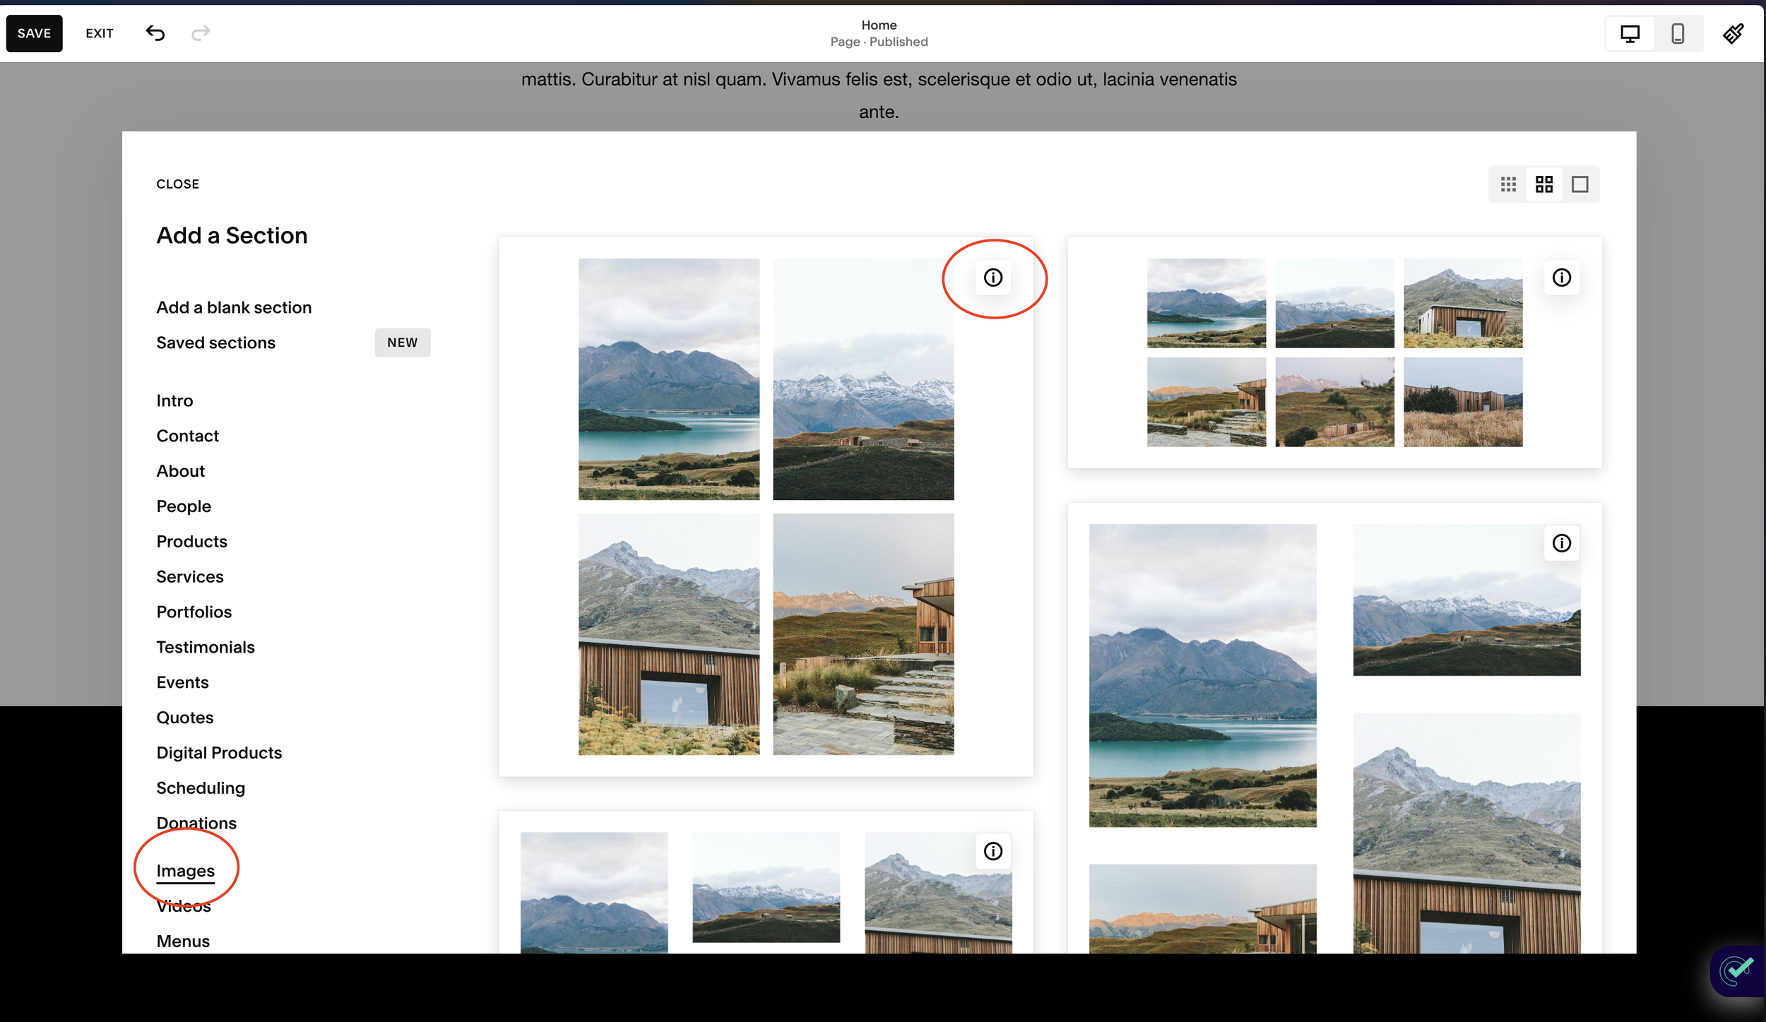Click the info icon on the six-image grid template
This screenshot has height=1022, width=1766.
tap(1562, 278)
